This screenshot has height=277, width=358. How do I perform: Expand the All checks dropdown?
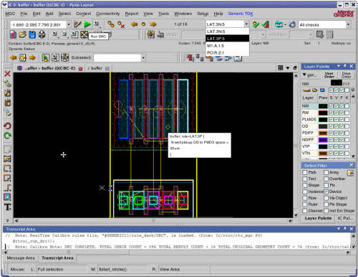click(348, 24)
